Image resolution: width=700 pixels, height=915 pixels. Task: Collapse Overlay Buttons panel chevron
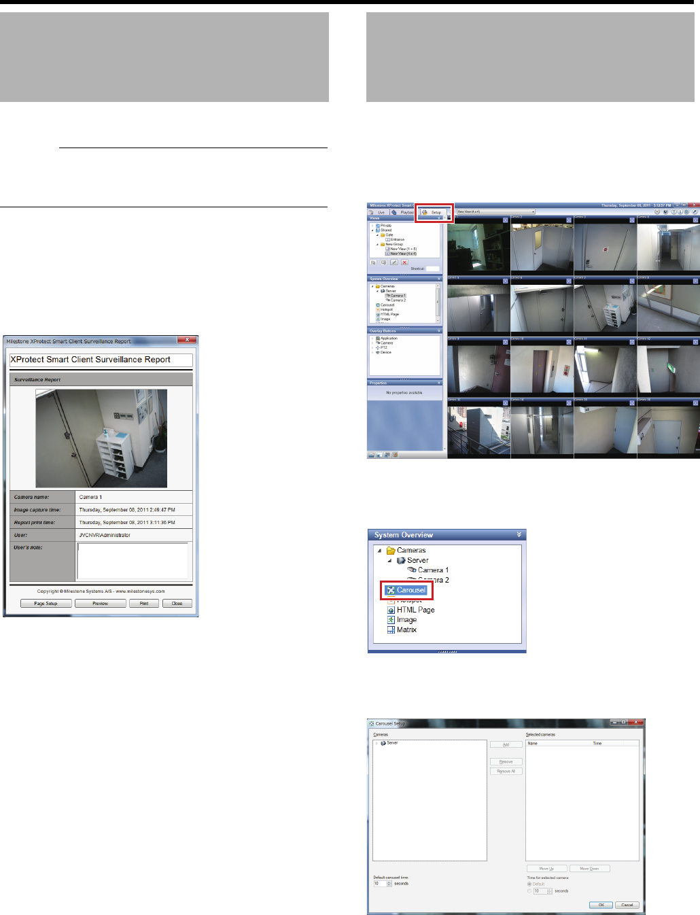[x=439, y=331]
